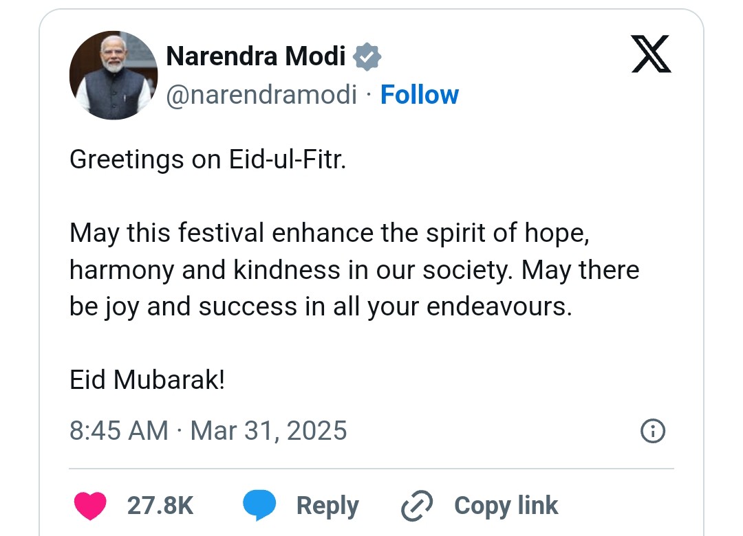Click the line 'Greetings on Eid-ul-Fitr.'
The image size is (743, 536).
pyautogui.click(x=208, y=159)
